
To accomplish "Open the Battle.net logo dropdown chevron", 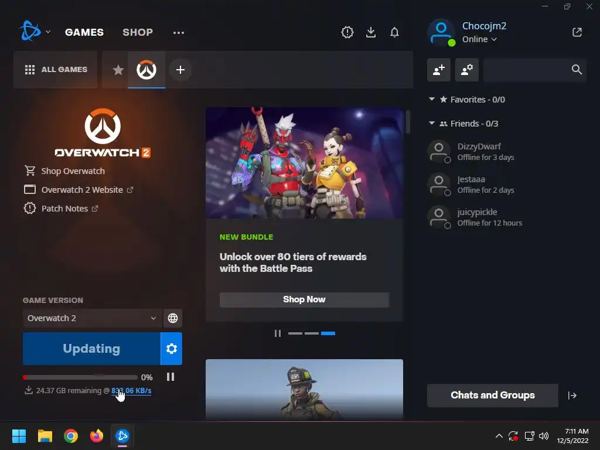I will coord(48,32).
